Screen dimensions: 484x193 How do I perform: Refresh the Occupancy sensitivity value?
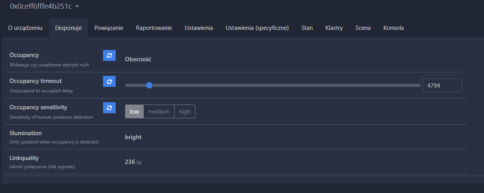click(109, 108)
